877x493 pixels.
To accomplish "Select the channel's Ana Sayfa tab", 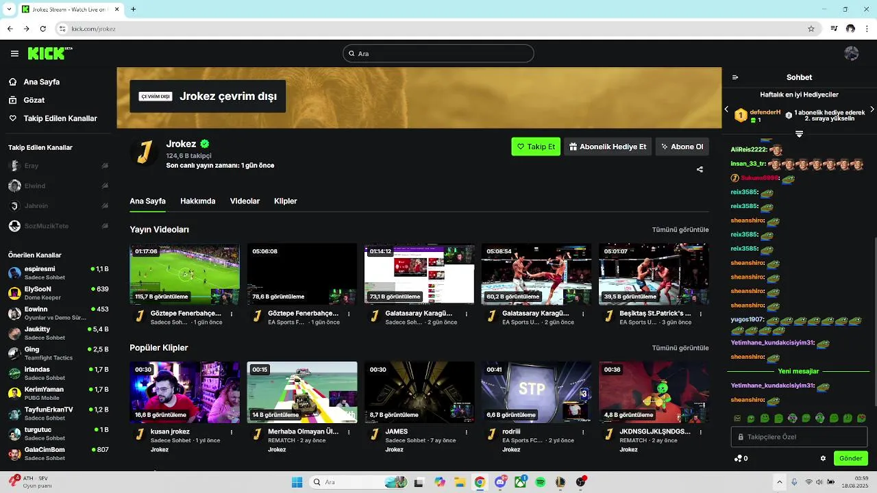I will 147,201.
